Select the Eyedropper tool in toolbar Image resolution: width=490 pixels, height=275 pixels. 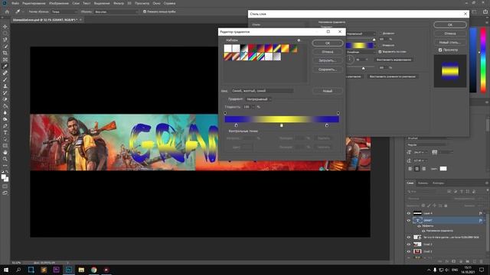pyautogui.click(x=5, y=66)
